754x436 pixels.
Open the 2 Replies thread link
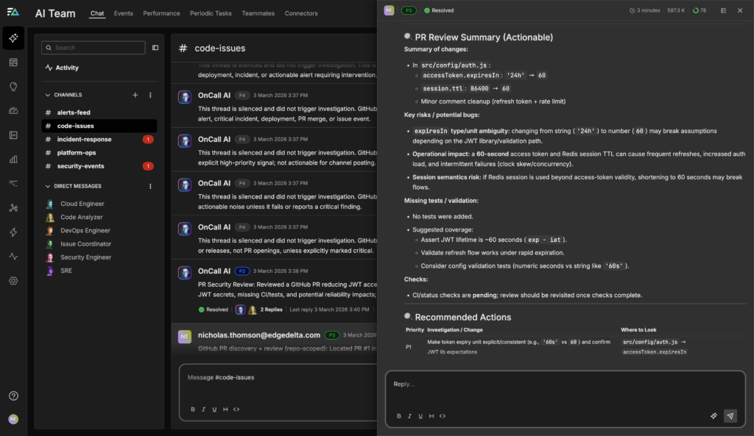pos(271,310)
